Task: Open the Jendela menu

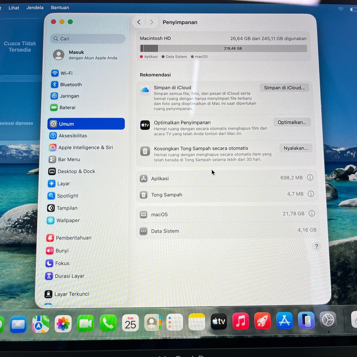Action: [x=35, y=8]
